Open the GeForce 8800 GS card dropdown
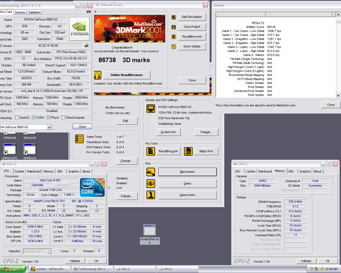Screen dimensions: 341x273 point(49,127)
